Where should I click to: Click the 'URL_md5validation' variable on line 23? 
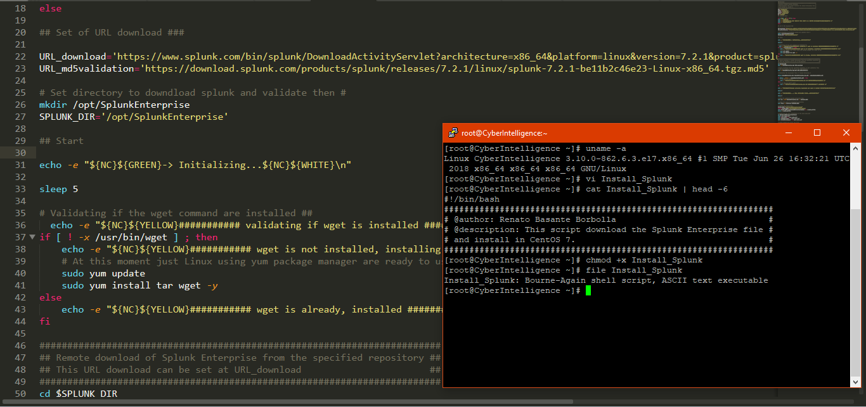pyautogui.click(x=87, y=68)
